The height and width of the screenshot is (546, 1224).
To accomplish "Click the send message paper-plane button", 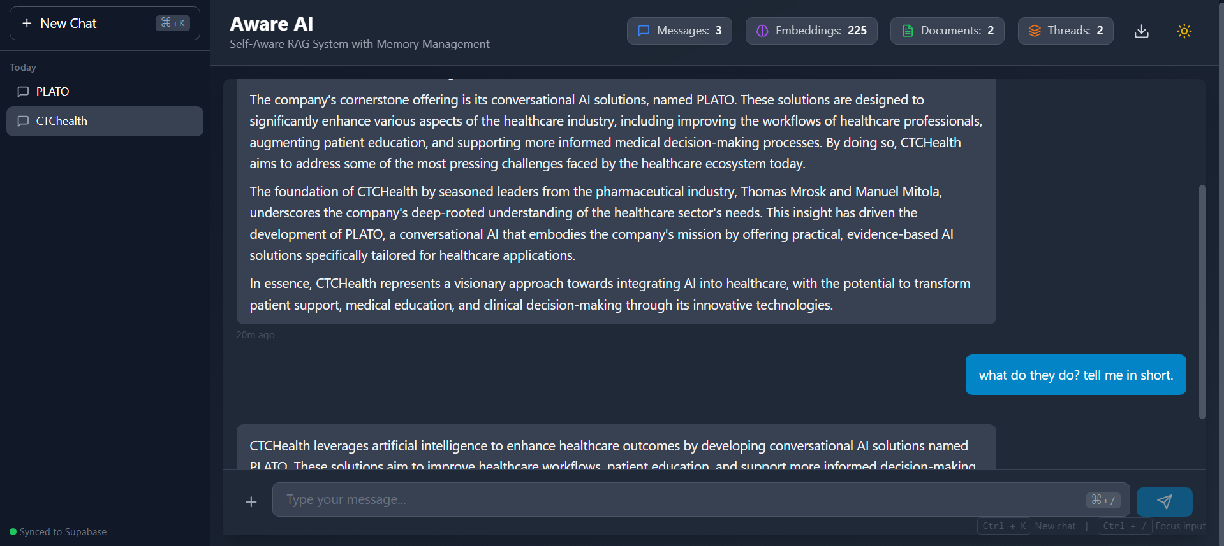I will [x=1164, y=501].
